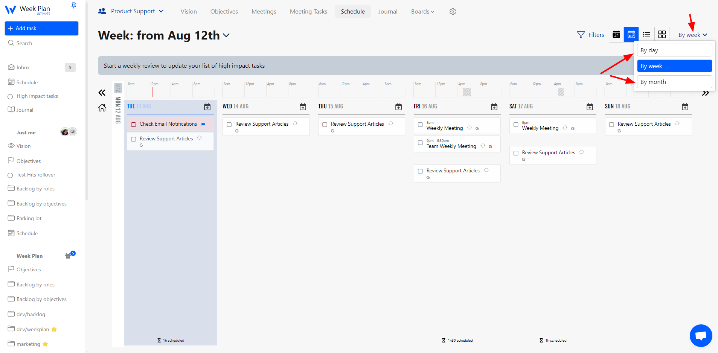
Task: Check off Friday's 5pm Weekly Meeting
Action: [420, 125]
